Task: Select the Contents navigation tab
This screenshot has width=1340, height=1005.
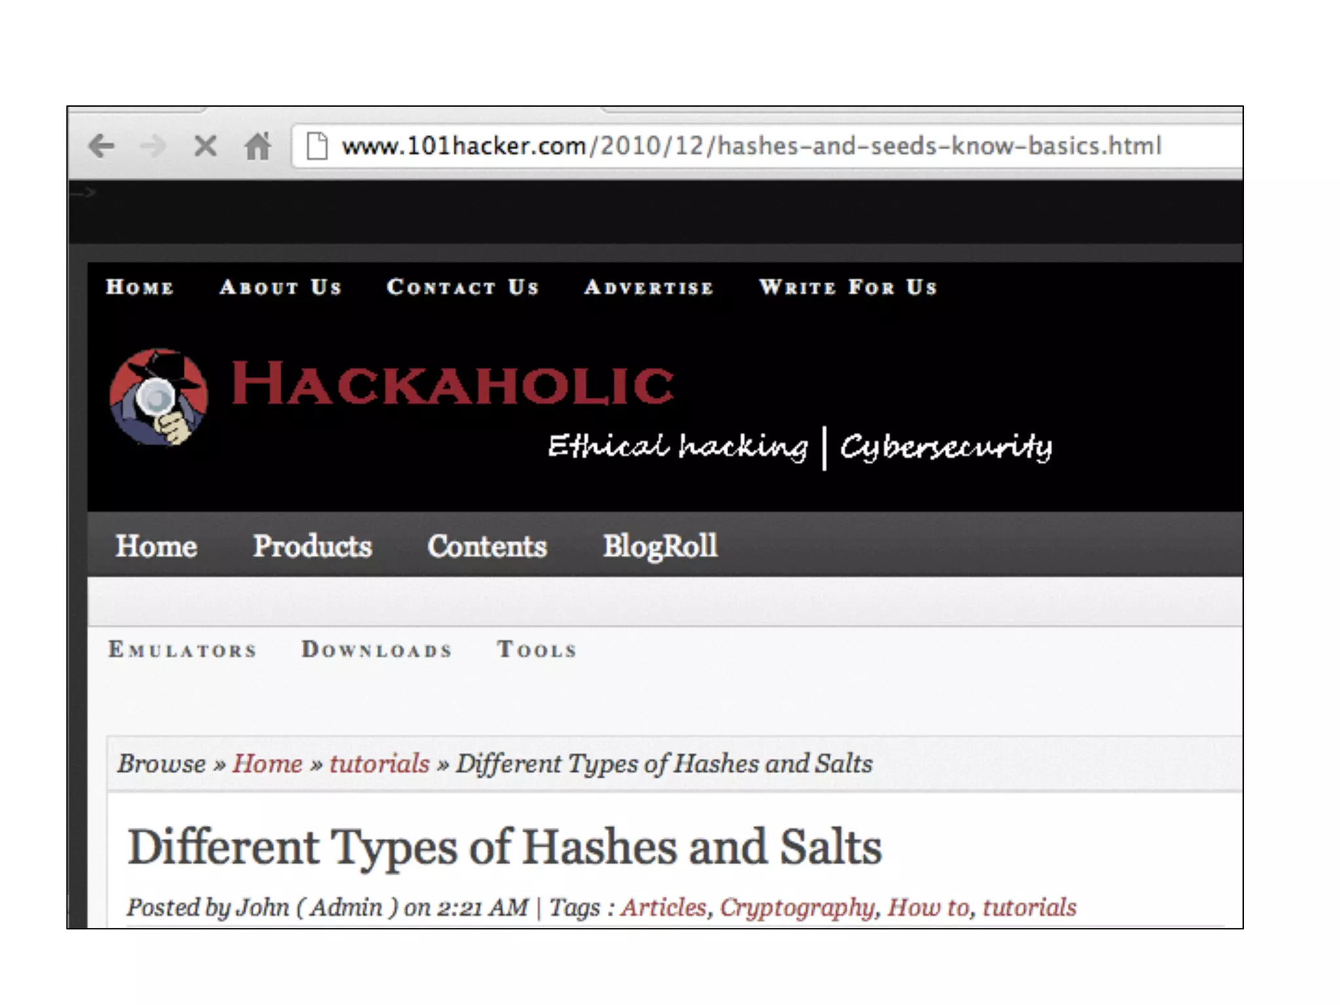Action: tap(487, 546)
